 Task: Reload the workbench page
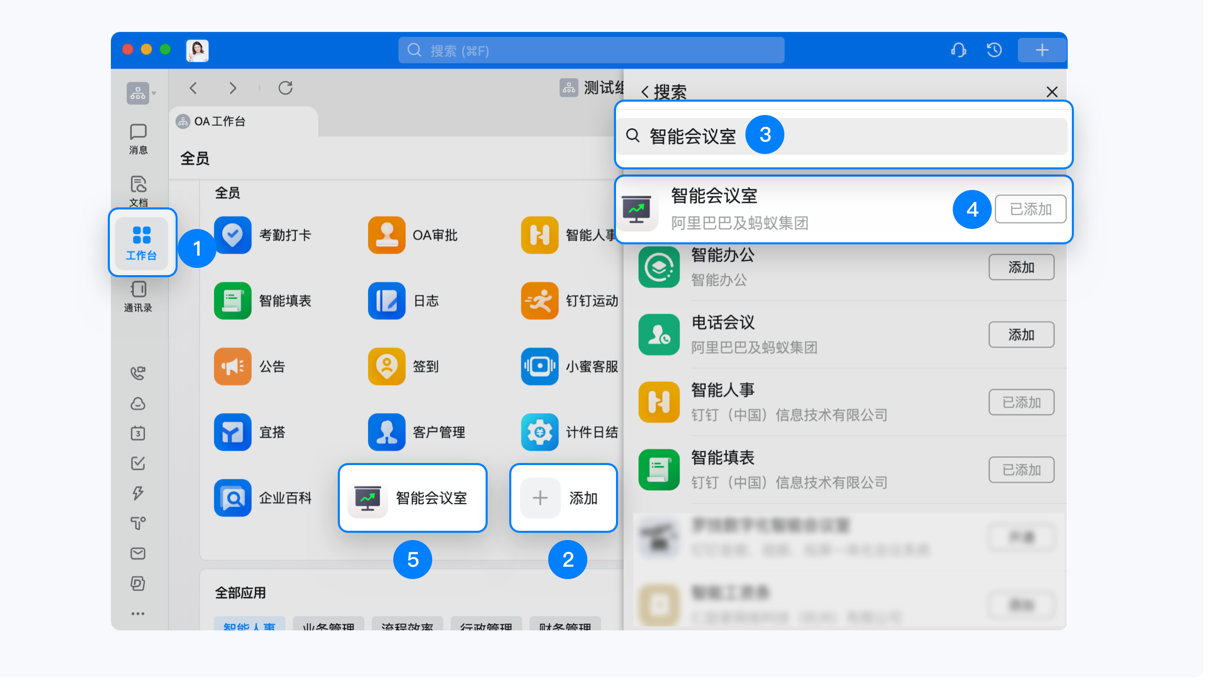285,88
